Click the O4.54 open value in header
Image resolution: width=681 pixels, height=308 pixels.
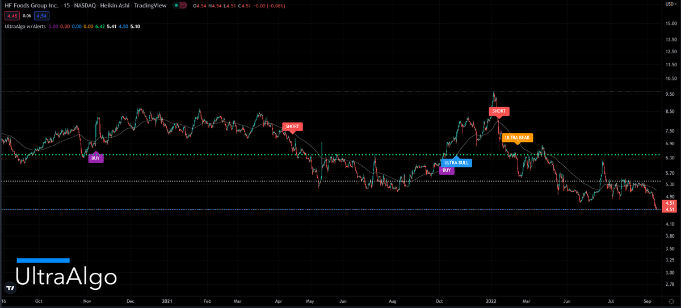[200, 6]
